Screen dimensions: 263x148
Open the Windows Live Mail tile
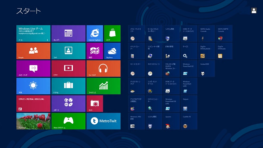point(34,34)
